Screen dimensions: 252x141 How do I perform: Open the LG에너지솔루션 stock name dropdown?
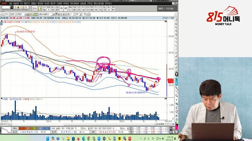point(52,14)
